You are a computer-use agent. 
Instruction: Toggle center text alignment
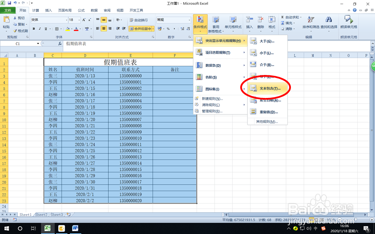pos(104,29)
